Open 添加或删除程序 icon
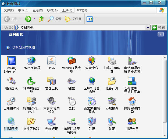The width and height of the screenshot is (168, 139). [x=92, y=101]
